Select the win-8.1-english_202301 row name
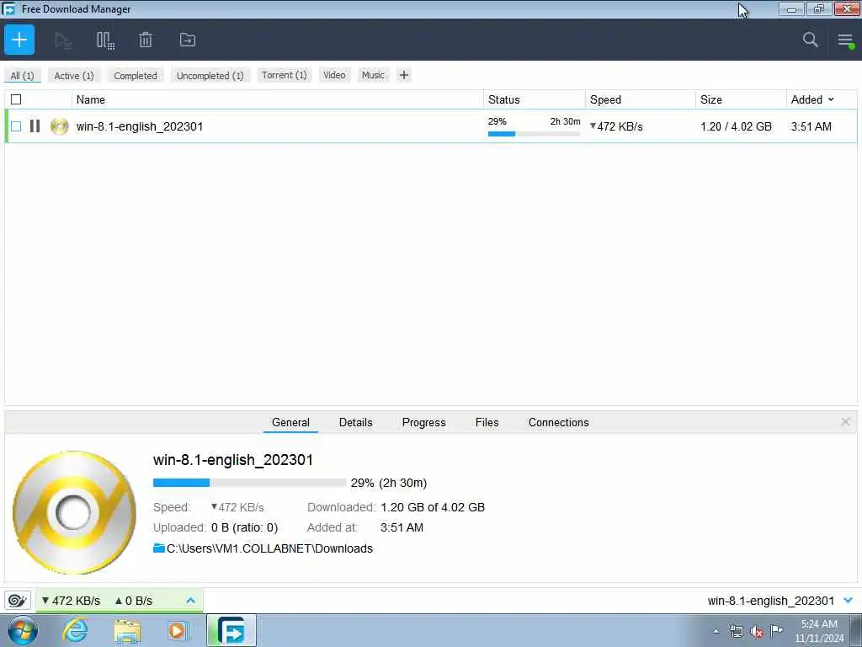Screen dimensions: 862x647 click(140, 126)
